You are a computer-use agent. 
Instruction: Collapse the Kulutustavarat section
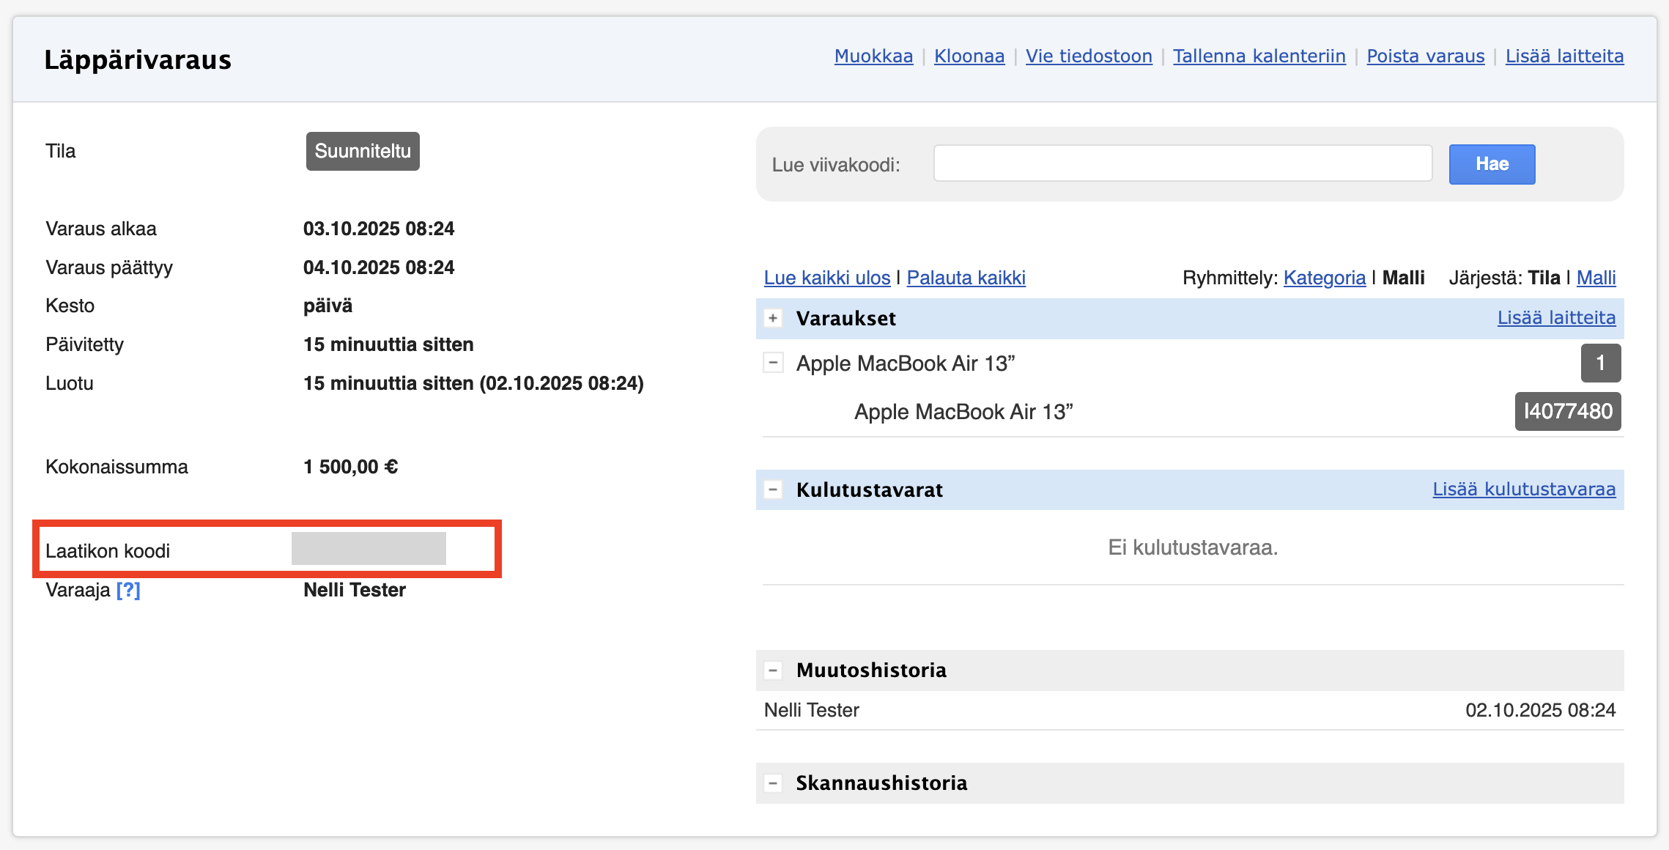[x=772, y=489]
